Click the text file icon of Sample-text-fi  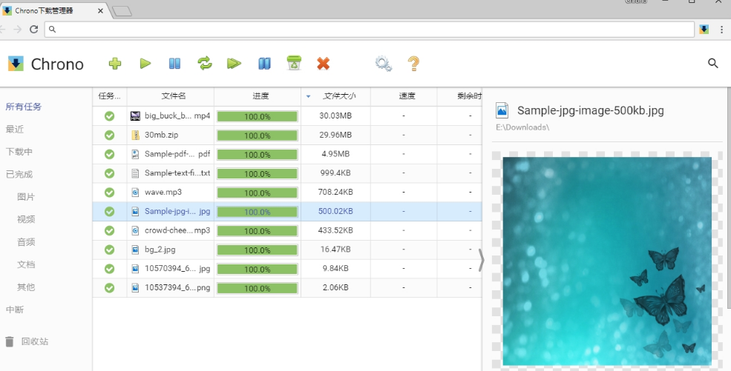coord(135,173)
